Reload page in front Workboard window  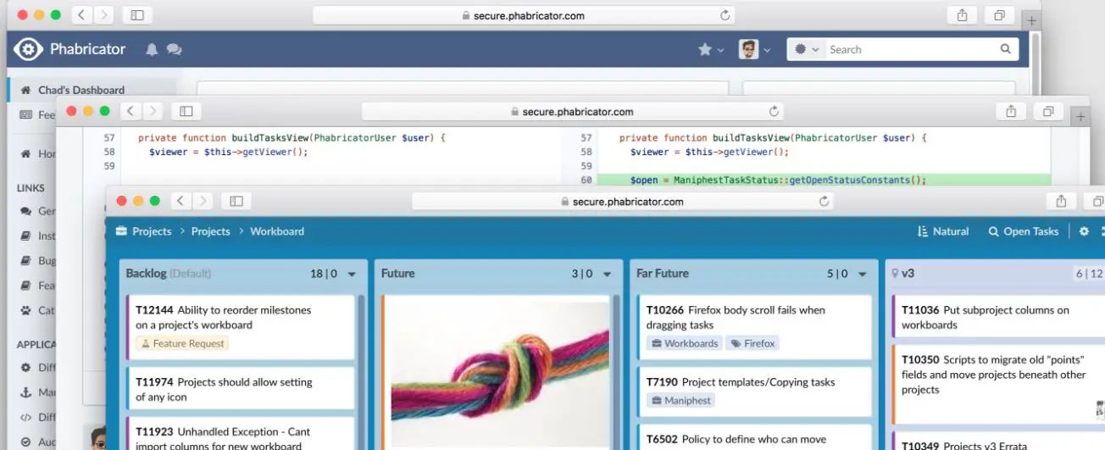point(824,202)
